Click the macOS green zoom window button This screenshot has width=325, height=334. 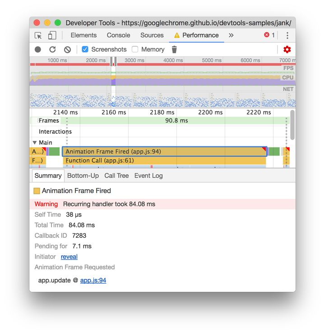click(x=58, y=23)
